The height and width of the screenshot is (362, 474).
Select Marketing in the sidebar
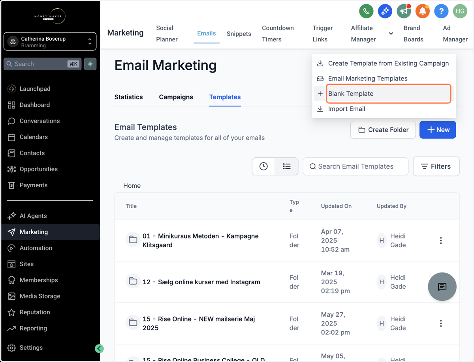pos(50,232)
